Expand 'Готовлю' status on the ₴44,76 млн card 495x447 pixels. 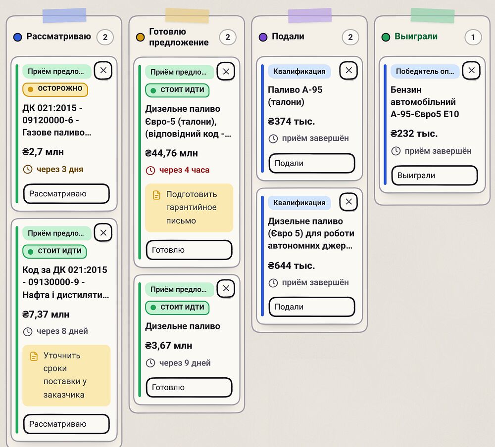pyautogui.click(x=189, y=250)
